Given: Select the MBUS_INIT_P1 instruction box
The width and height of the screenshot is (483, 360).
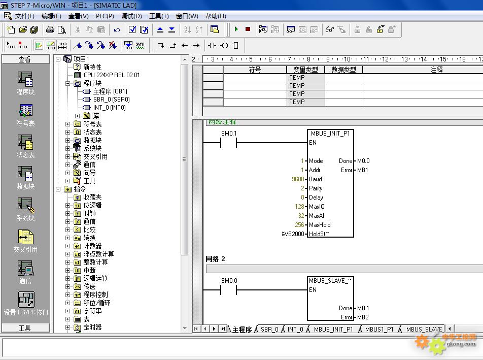Looking at the screenshot, I should 330,183.
